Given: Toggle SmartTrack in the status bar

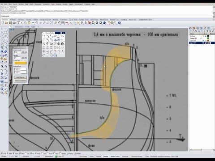Looking at the screenshot, I should point(115,157).
